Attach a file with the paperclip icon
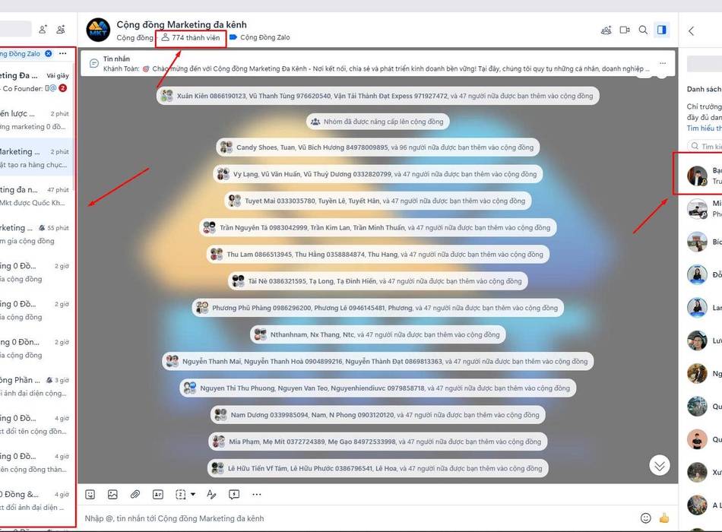Image resolution: width=722 pixels, height=532 pixels. click(x=135, y=494)
